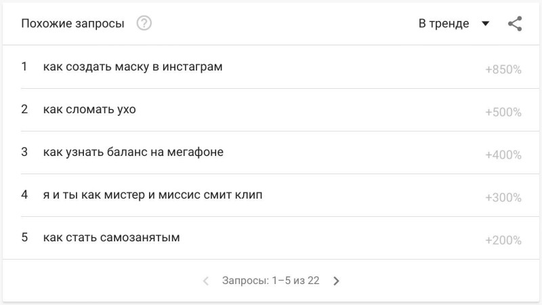Click rank number 5 in the list
Viewport: 542px width, 305px height.
[x=24, y=237]
